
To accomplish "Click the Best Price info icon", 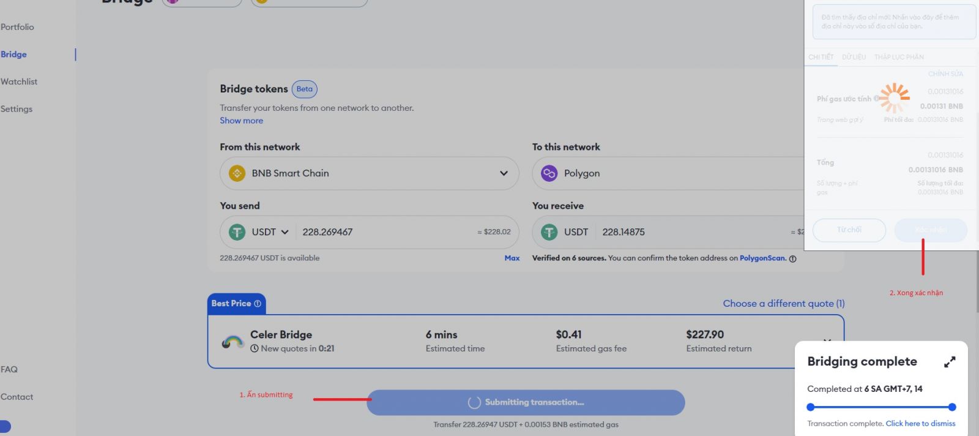I will tap(258, 303).
